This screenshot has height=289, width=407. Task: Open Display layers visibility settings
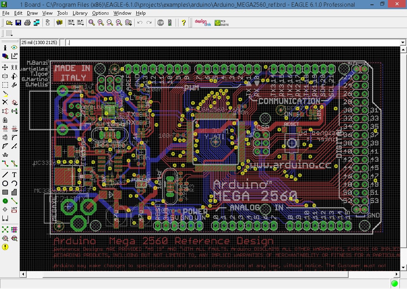5,56
